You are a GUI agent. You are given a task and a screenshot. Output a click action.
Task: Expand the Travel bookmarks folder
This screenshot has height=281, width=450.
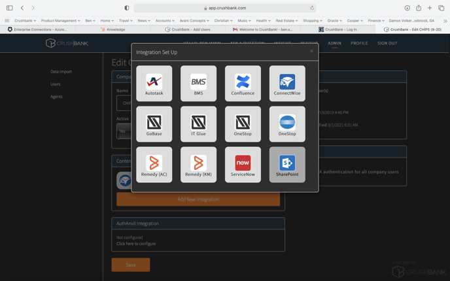tap(126, 21)
